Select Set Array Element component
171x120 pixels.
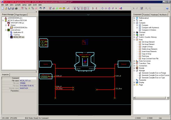point(148,44)
